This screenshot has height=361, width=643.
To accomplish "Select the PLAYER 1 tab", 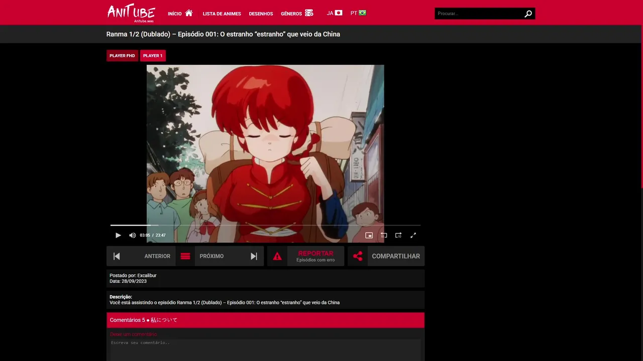I will coord(153,56).
